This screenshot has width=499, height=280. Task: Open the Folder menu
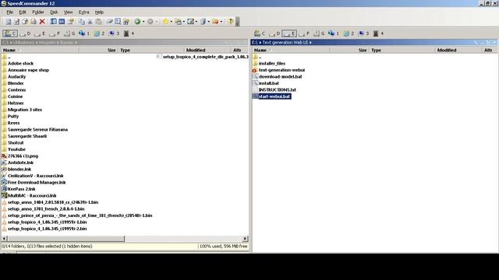(x=38, y=12)
